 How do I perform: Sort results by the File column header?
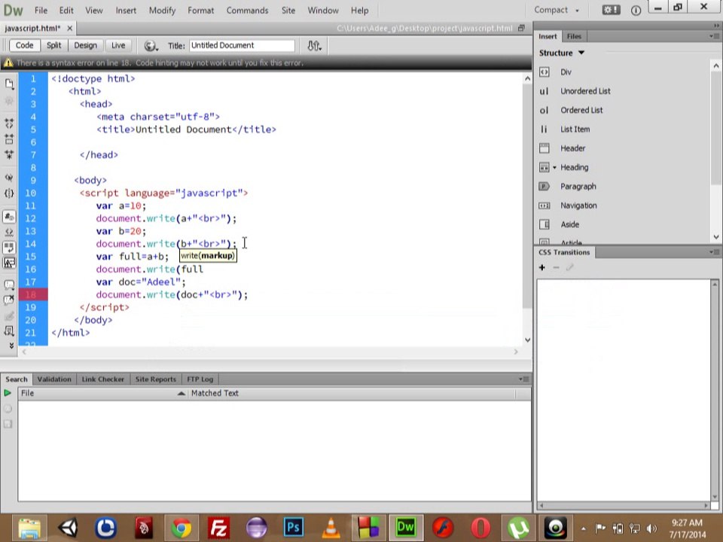(102, 393)
